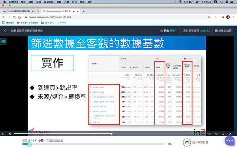Open the Chrome profile avatar
237x148 pixels.
coord(228,17)
